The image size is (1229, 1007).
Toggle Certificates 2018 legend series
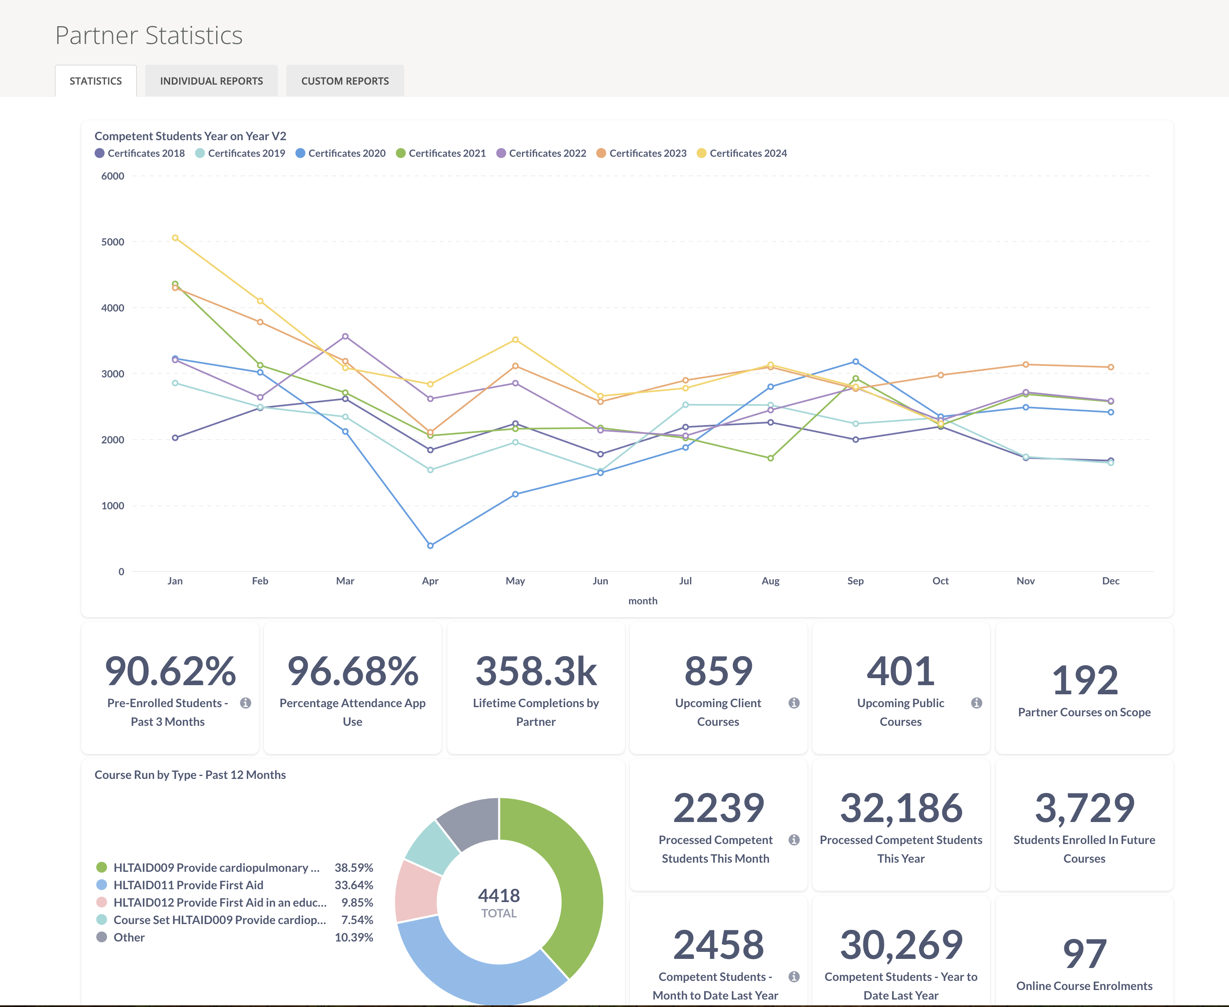pos(140,153)
